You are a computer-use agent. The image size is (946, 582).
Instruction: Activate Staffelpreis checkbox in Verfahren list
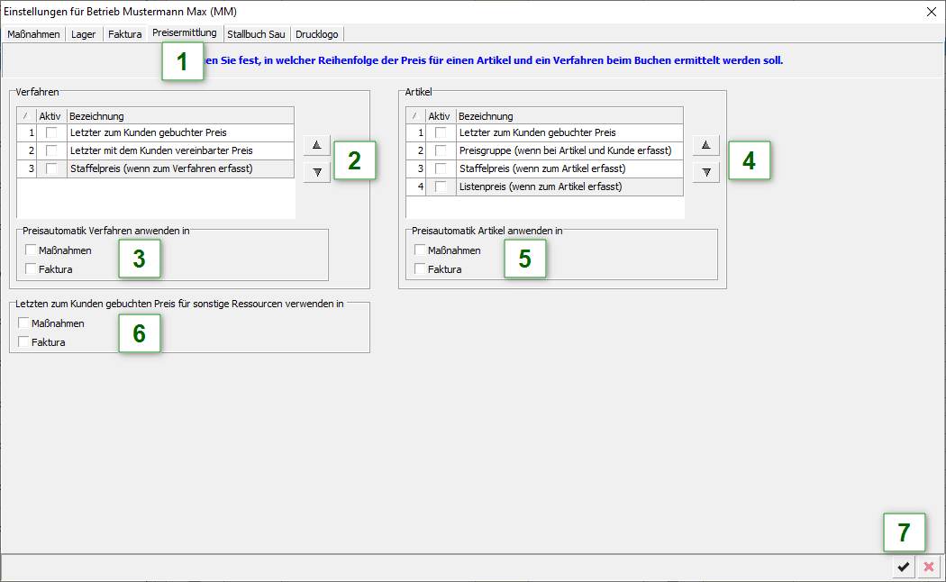51,168
